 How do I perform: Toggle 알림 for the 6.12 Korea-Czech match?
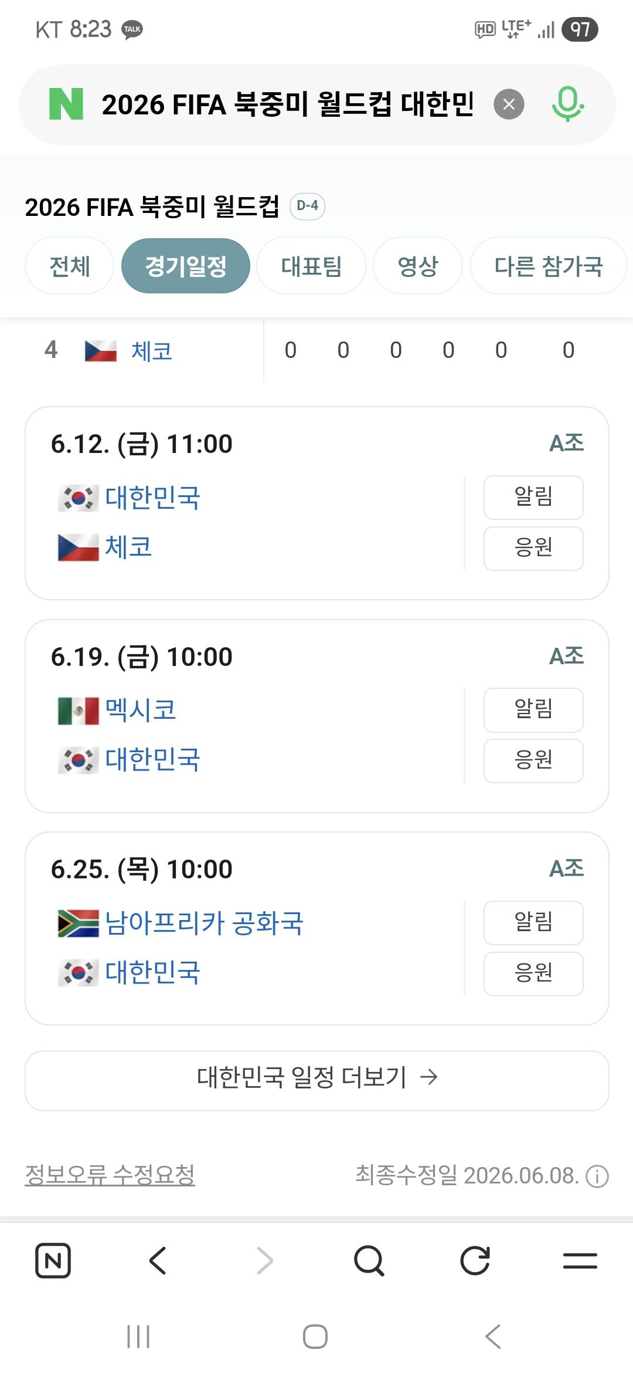point(533,497)
